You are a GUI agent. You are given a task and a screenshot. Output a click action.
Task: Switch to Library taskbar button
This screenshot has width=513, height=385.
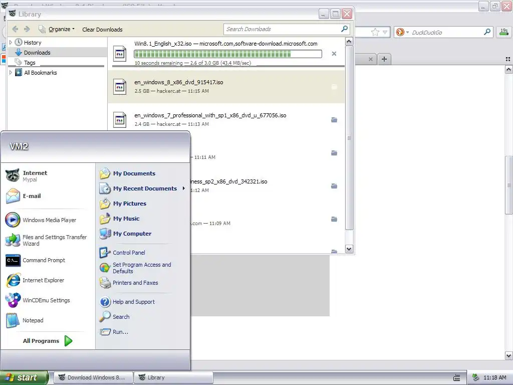(x=173, y=377)
